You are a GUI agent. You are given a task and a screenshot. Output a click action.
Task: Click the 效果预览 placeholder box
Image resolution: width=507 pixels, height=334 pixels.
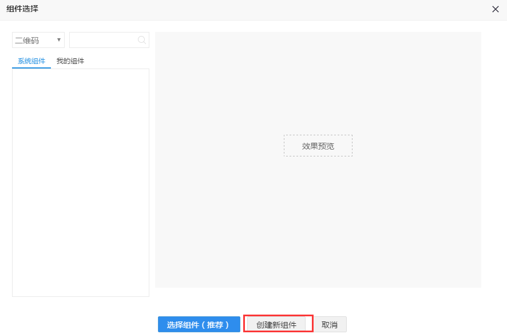point(318,146)
